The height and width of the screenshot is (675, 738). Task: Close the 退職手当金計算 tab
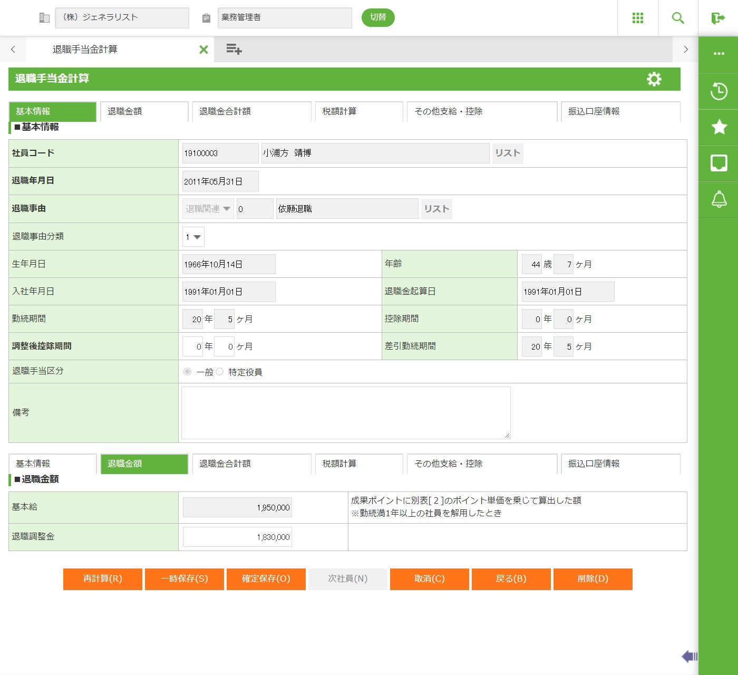203,50
